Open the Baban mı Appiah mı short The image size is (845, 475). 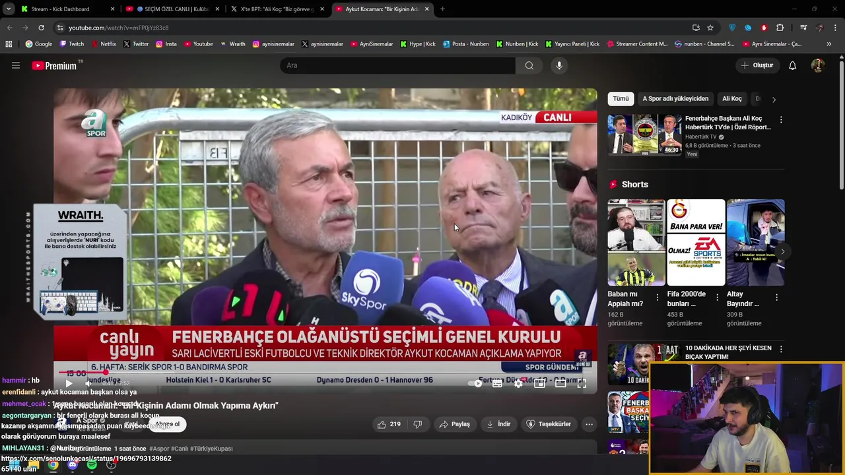(x=636, y=242)
